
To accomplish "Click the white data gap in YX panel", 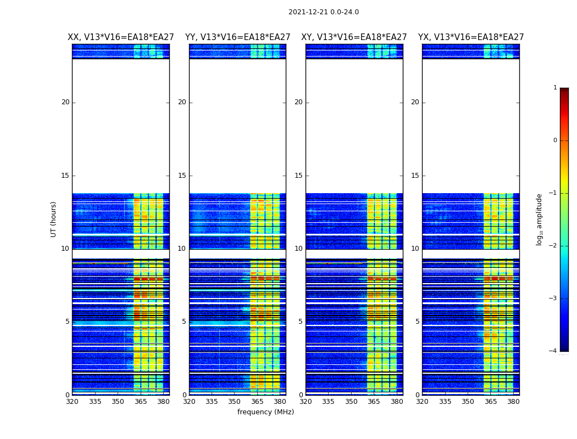I will pyautogui.click(x=470, y=126).
